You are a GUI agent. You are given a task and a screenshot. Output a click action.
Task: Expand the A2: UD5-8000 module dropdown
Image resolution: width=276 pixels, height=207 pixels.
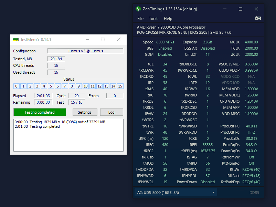coord(176,193)
